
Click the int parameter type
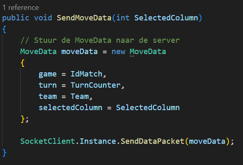click(x=123, y=18)
